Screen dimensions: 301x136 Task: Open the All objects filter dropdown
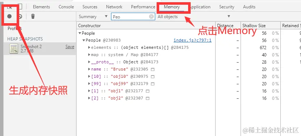coord(194,17)
